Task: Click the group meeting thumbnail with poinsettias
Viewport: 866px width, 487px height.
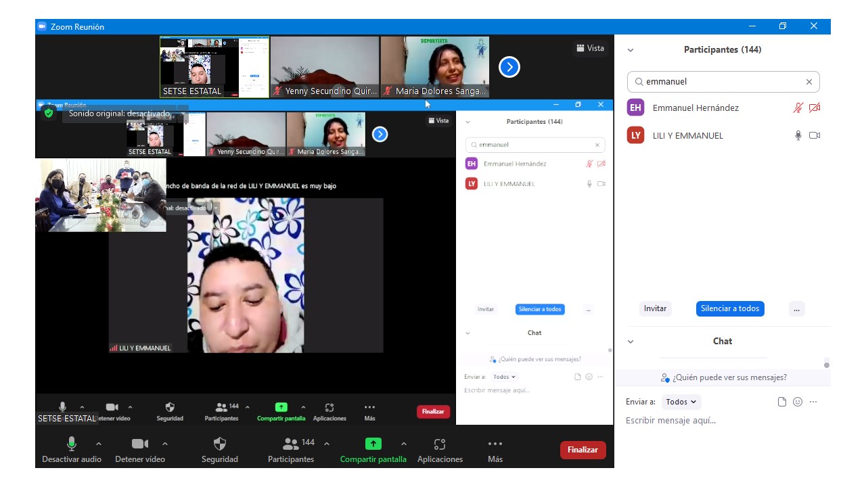Action: click(x=101, y=195)
